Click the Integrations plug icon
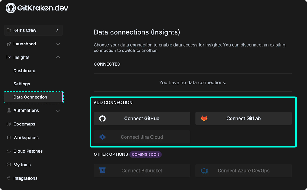 (x=8, y=178)
